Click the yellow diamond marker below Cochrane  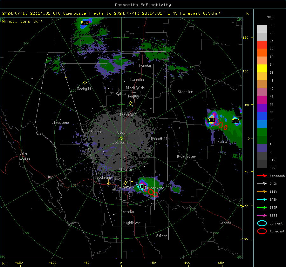[x=109, y=183]
